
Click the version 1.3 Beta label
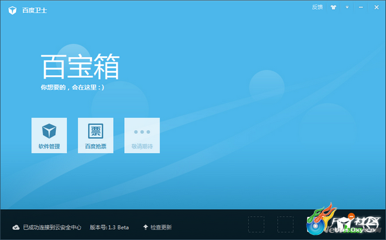109,227
